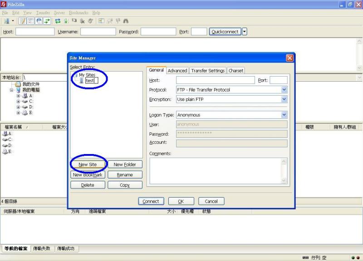This screenshot has width=363, height=261.
Task: Open the Server menu
Action: [59, 13]
